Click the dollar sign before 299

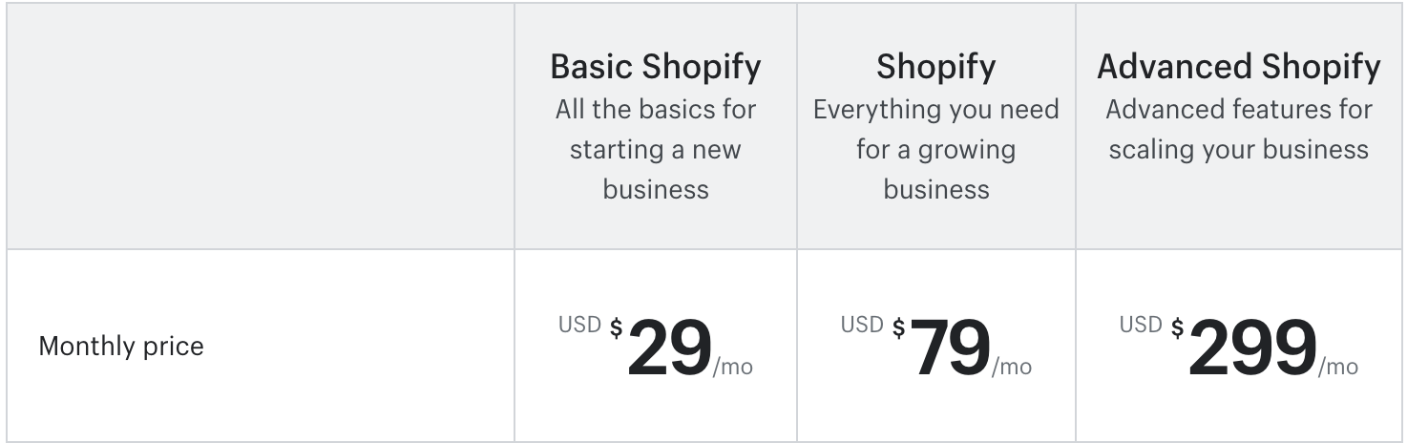coord(1178,328)
